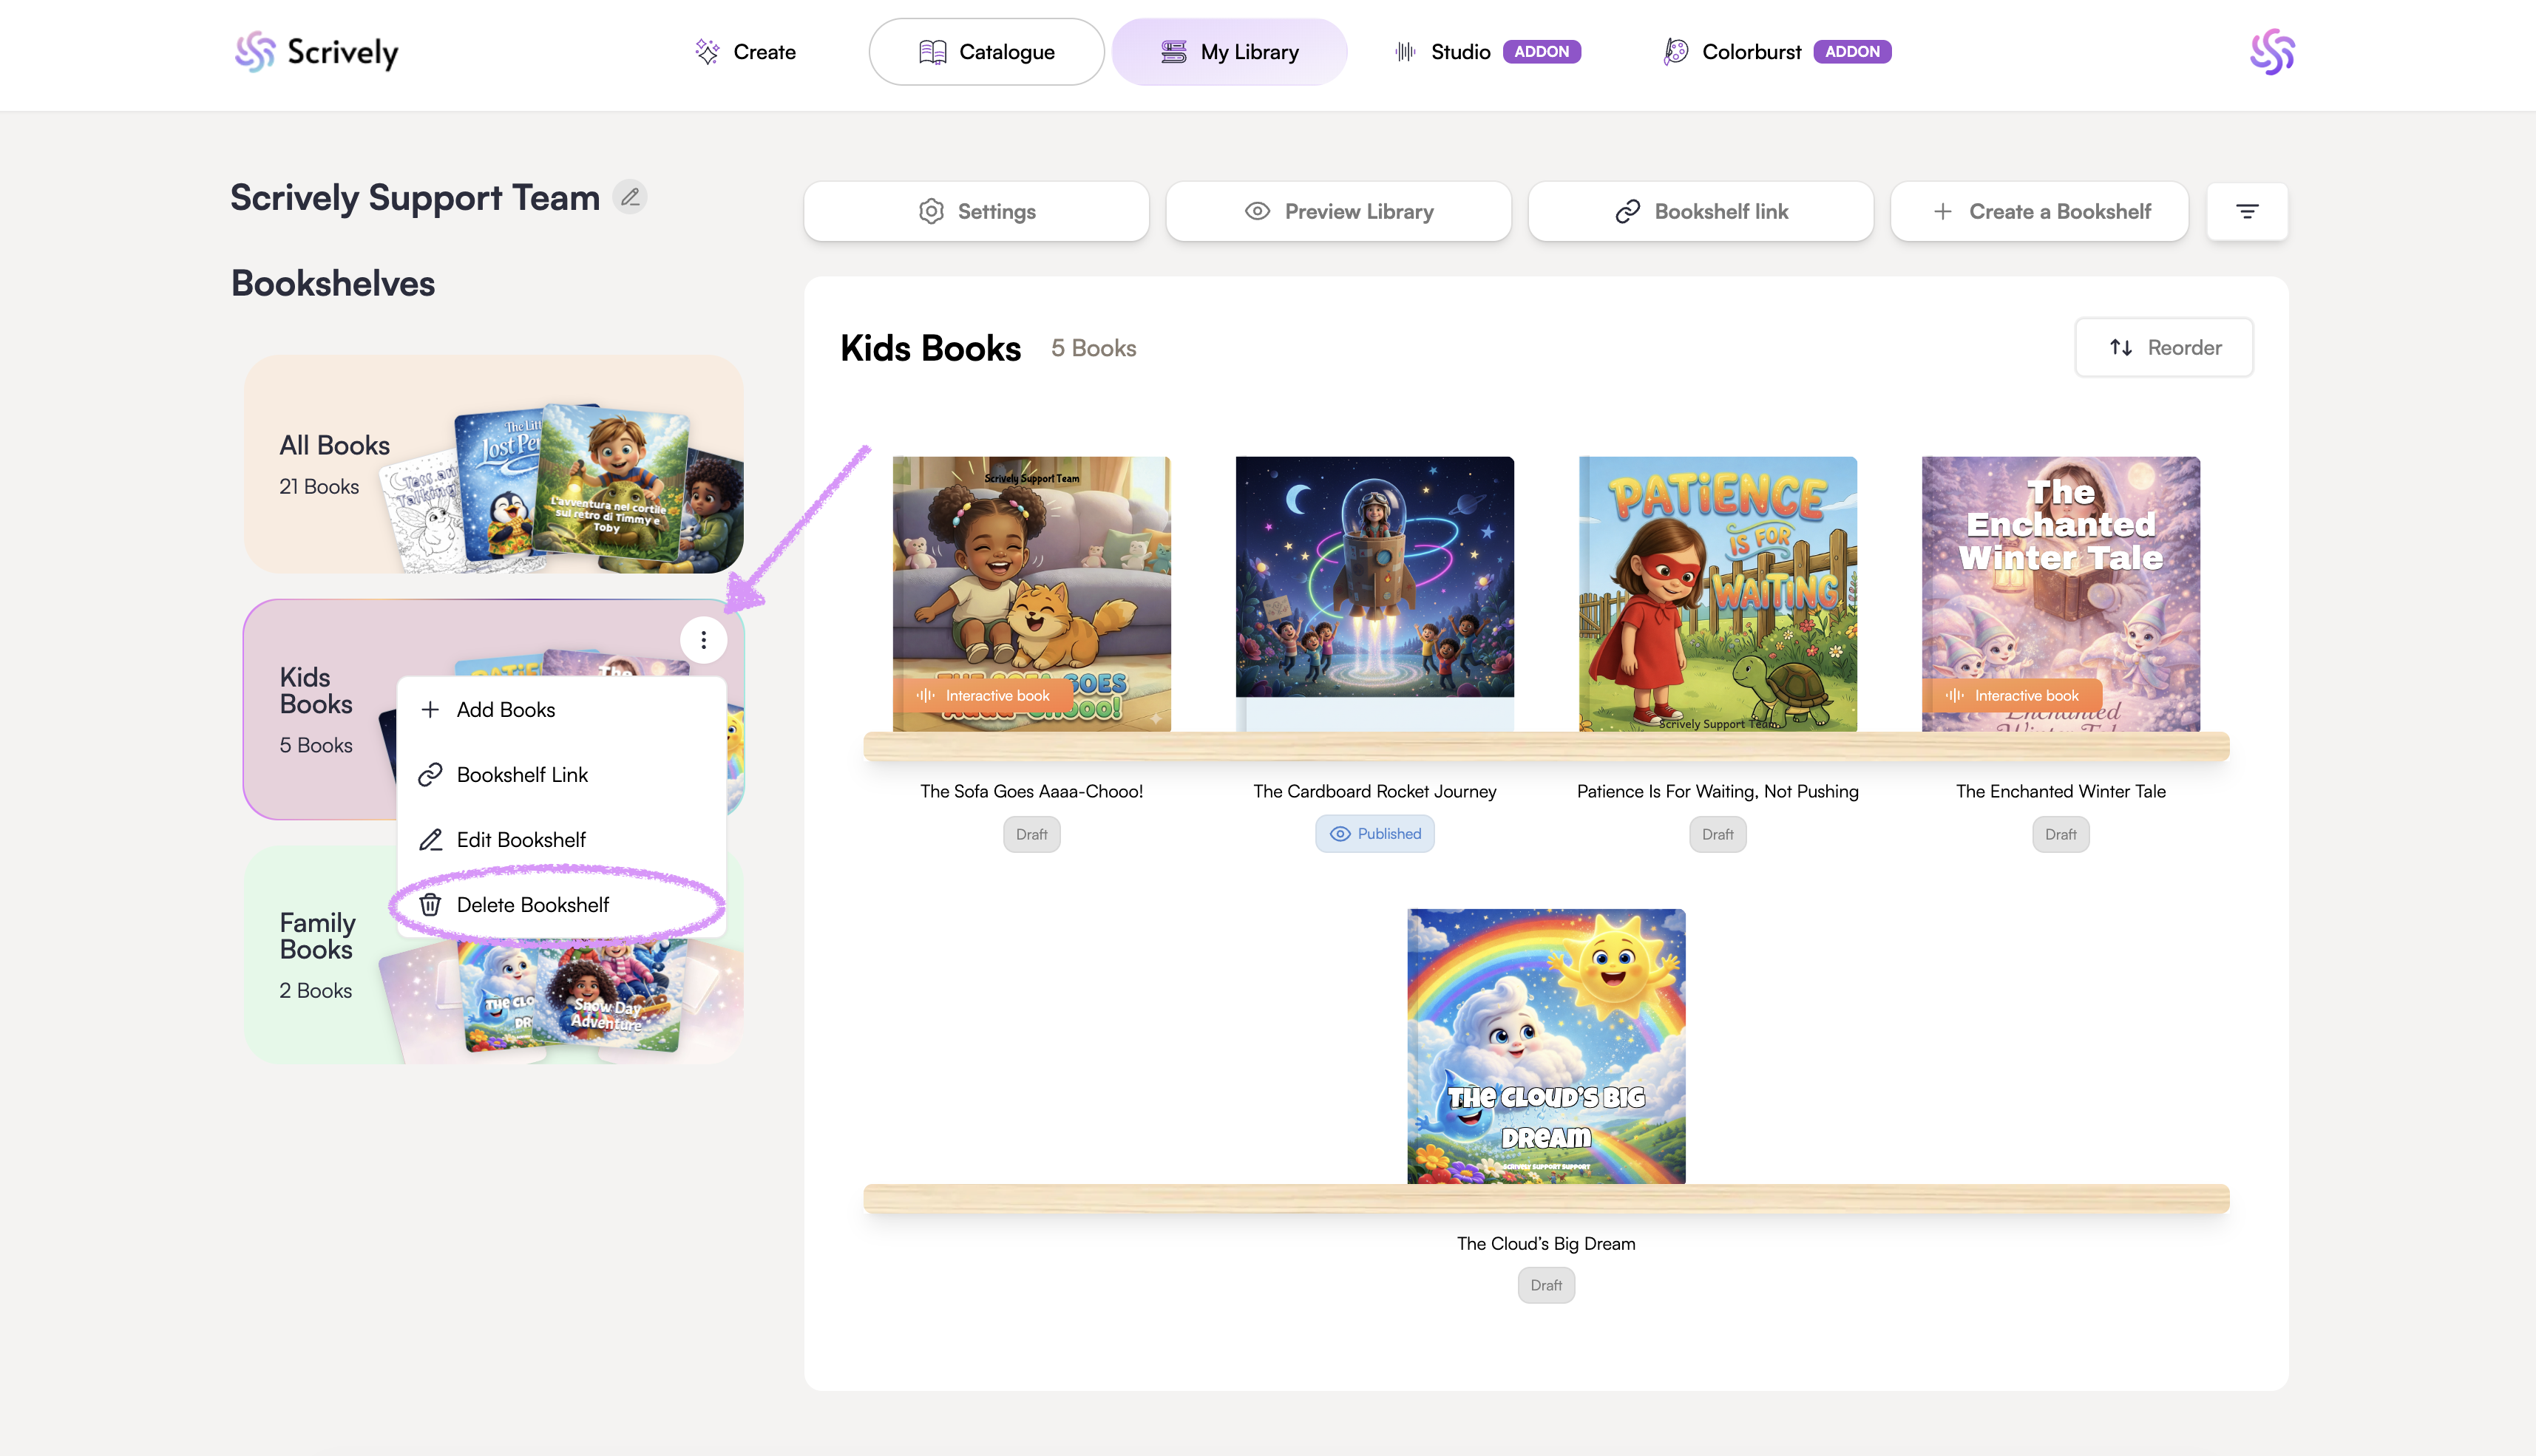The height and width of the screenshot is (1456, 2536).
Task: Click Bookshelf Link in the dropdown menu
Action: click(x=521, y=775)
